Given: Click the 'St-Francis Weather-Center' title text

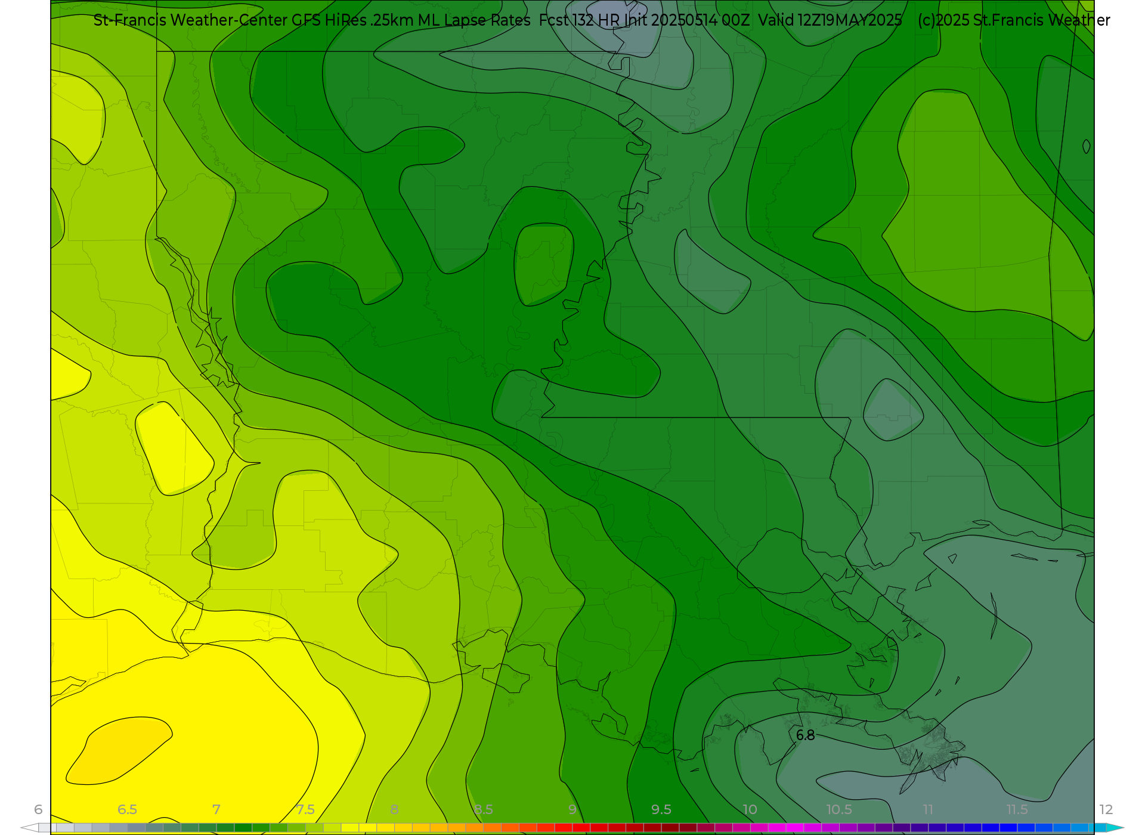Looking at the screenshot, I should coord(190,20).
